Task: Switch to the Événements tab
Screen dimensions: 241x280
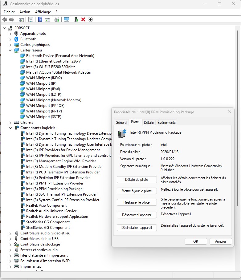Action: (166, 123)
